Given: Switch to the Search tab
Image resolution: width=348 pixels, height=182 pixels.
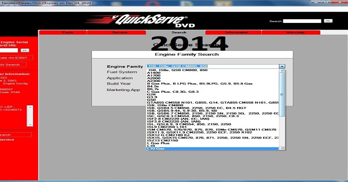Looking at the screenshot, I should click(176, 32).
